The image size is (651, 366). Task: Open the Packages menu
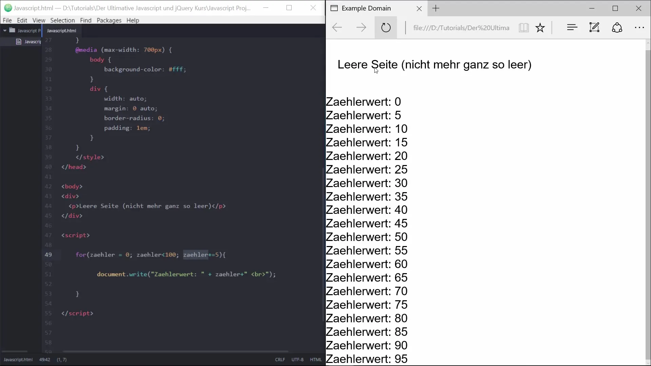(x=109, y=20)
